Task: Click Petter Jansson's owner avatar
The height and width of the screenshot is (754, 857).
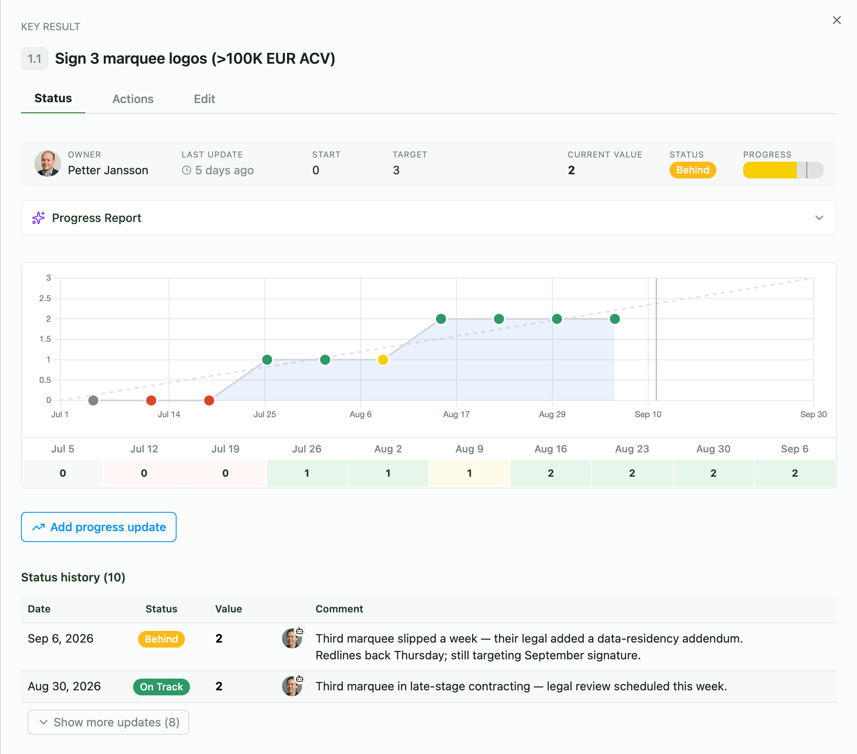Action: click(47, 163)
